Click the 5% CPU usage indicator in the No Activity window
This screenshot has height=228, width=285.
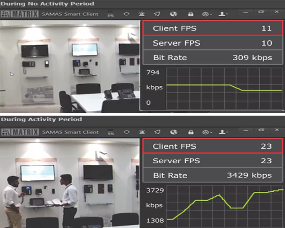coord(111,14)
